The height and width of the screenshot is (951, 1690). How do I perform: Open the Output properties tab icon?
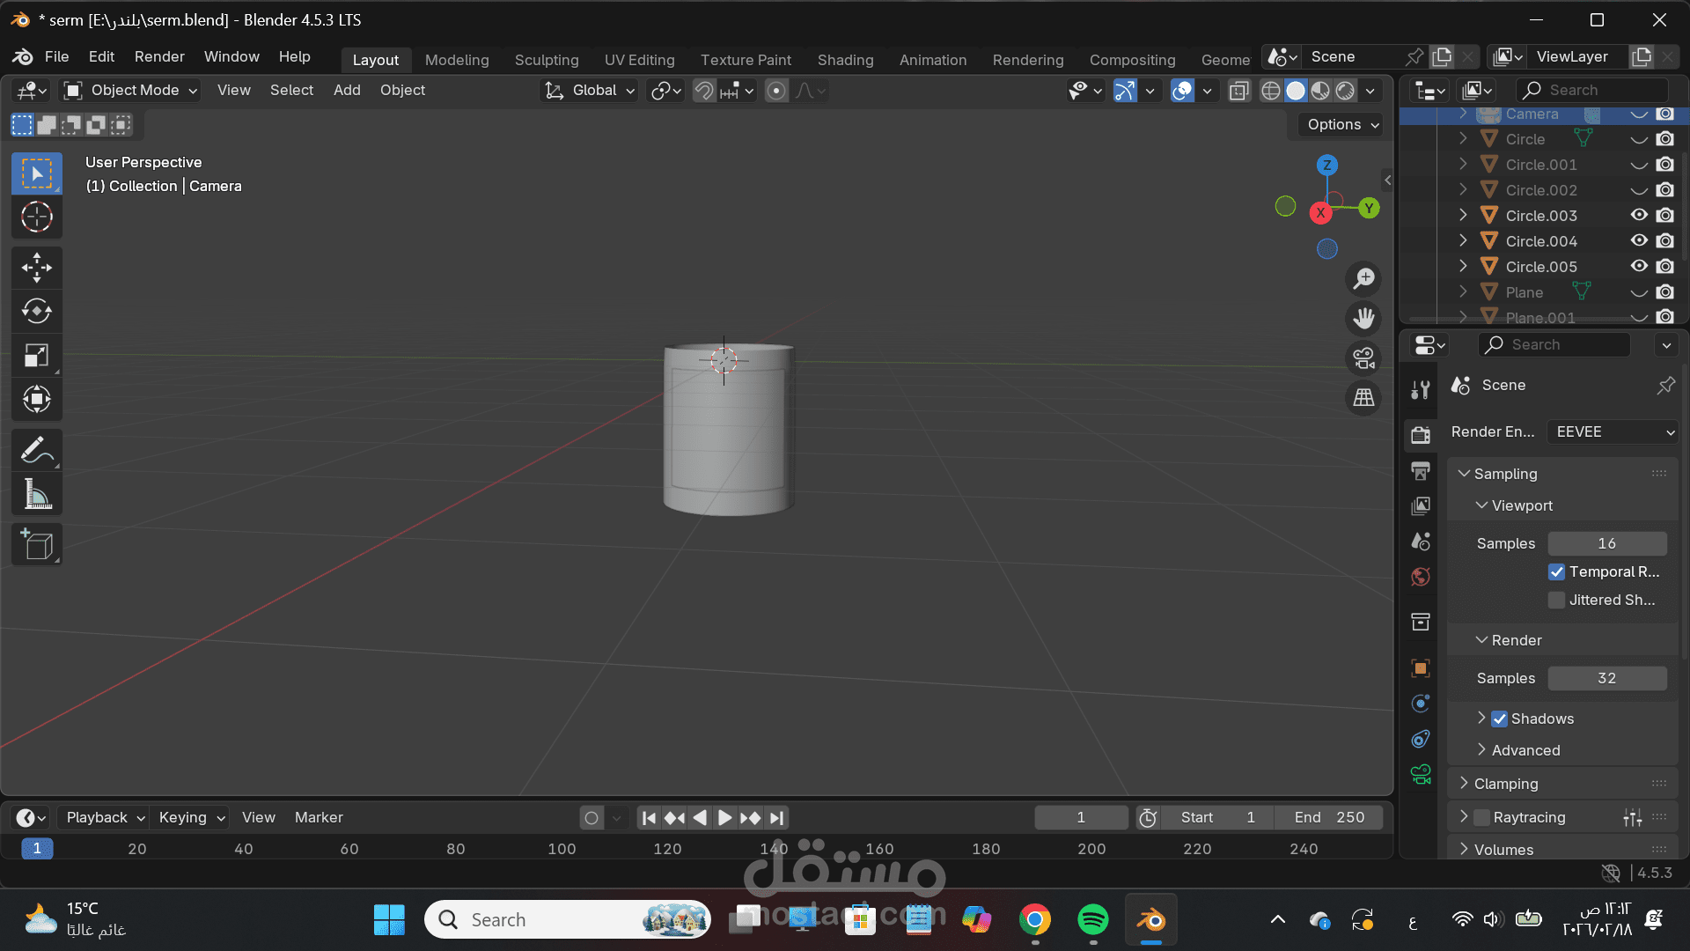[1420, 470]
